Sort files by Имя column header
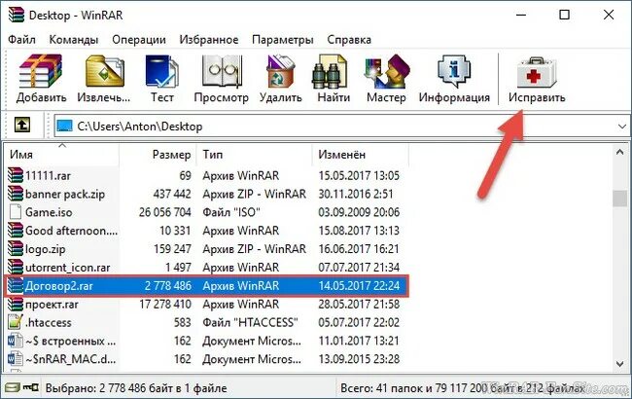 tap(61, 155)
